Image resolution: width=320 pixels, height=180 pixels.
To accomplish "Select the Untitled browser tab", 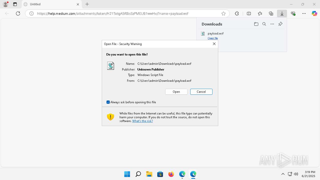I will (x=52, y=4).
